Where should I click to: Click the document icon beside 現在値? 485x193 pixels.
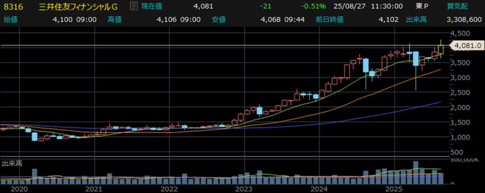134,7
